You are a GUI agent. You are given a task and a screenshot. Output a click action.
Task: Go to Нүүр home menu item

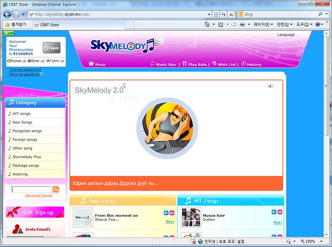click(97, 64)
